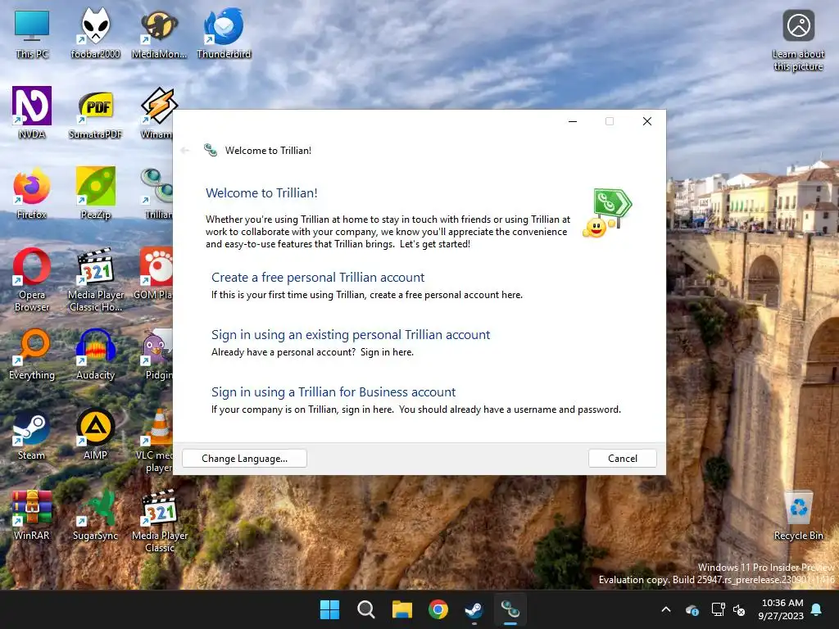The image size is (839, 629).
Task: Select the Audacity desktop shortcut
Action: 95,354
